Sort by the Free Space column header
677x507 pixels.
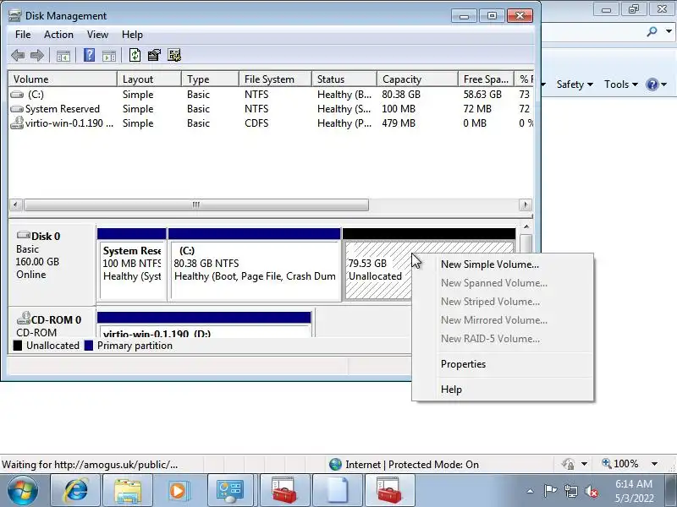486,79
